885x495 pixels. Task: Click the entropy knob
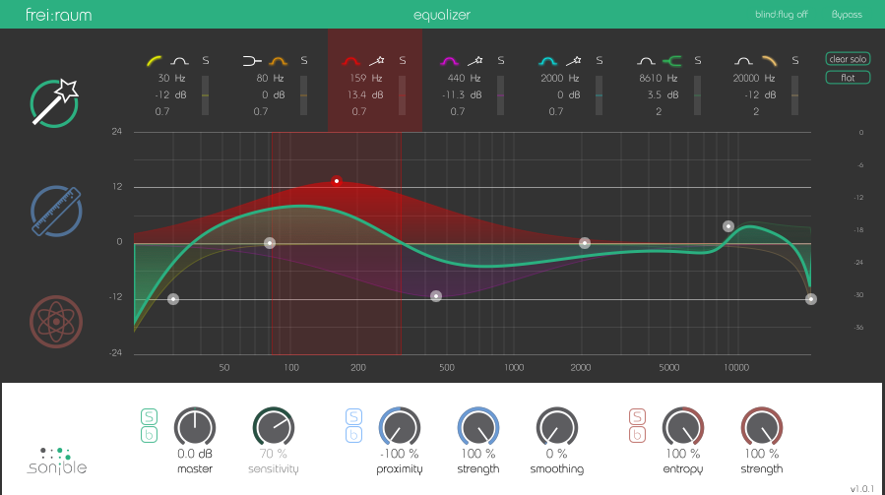point(683,427)
